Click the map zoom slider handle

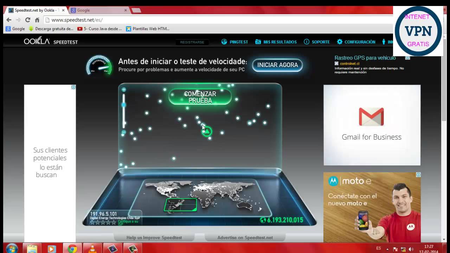124,105
